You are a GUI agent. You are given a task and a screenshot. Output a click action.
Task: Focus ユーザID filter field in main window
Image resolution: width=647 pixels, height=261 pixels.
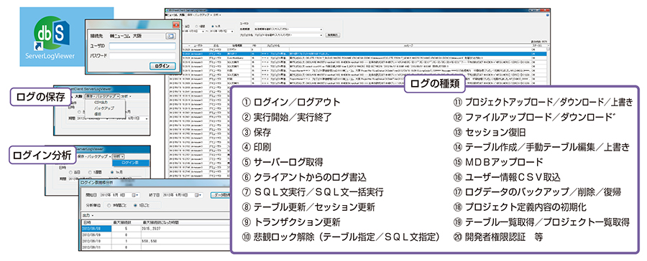(270, 24)
